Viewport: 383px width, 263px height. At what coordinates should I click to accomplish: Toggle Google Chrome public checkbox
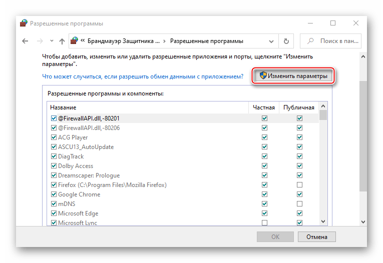tap(300, 194)
